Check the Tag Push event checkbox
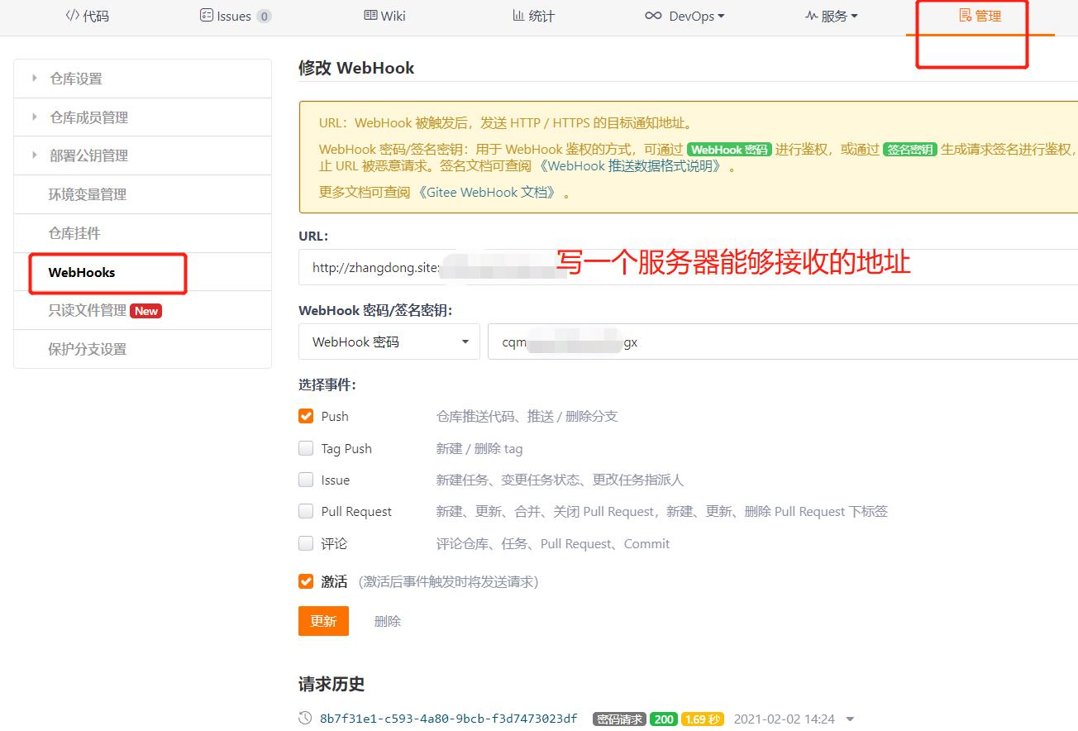1078x731 pixels. 306,448
